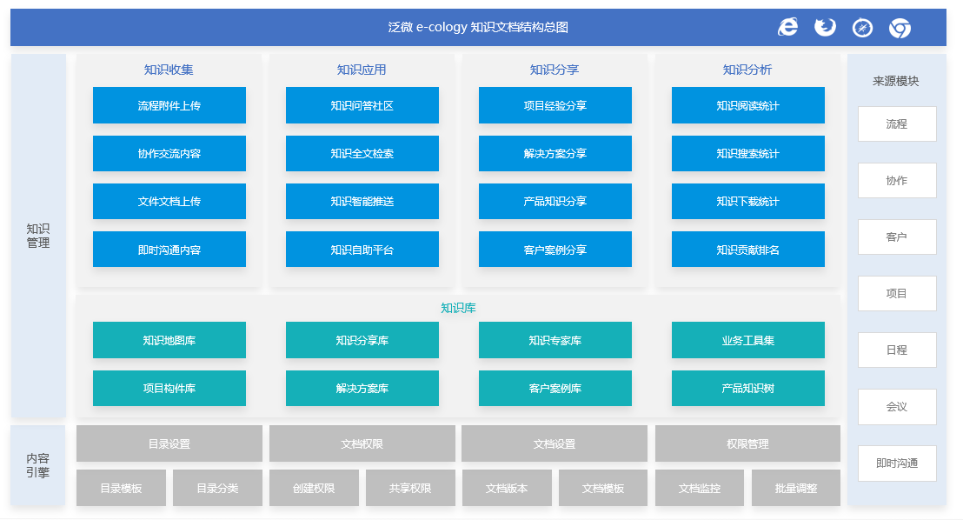Click the 知识应用 column heading
The image size is (963, 520).
tap(362, 70)
